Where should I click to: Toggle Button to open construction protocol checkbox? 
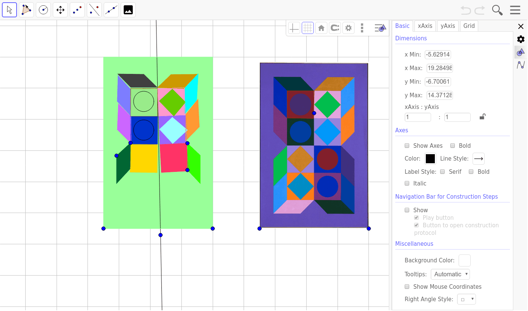click(x=416, y=225)
